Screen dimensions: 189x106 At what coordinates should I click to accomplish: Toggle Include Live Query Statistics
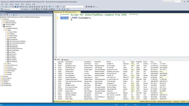44,9
